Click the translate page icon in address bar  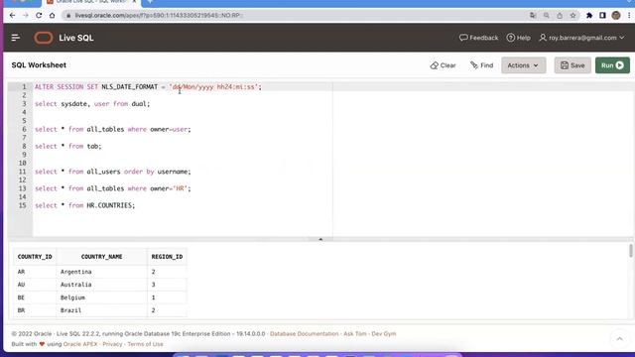pos(533,16)
